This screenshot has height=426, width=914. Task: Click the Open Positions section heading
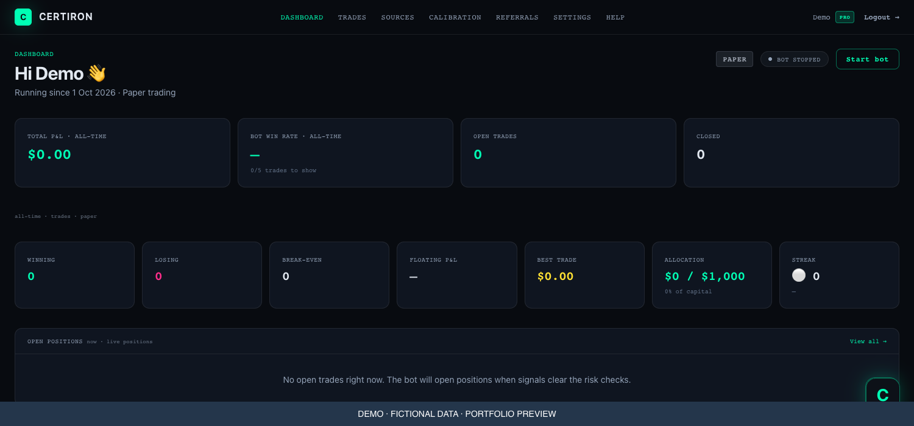pos(55,341)
